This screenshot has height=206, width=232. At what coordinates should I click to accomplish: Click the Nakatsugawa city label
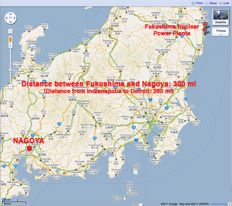coord(63,136)
